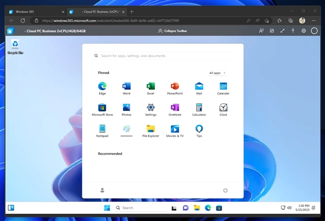Open Settings from pinned apps
This screenshot has height=221, width=325.
[151, 109]
